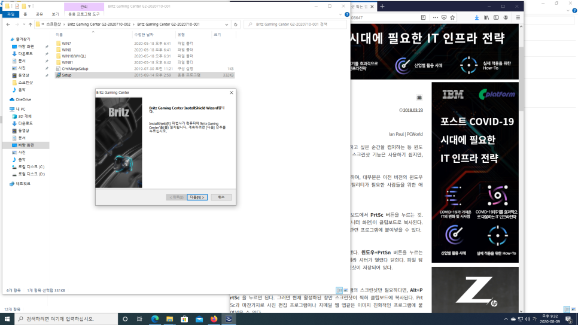The image size is (578, 325).
Task: Open Task View from taskbar
Action: [139, 319]
